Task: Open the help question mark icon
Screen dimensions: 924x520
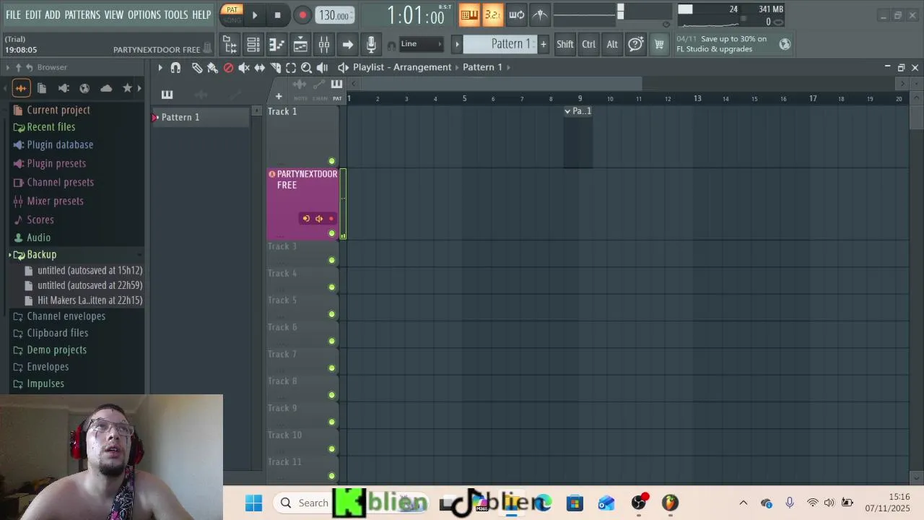Action: point(635,44)
